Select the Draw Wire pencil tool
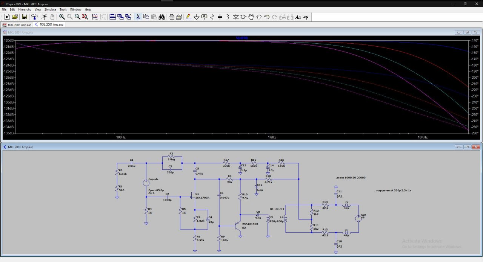Viewport: 483px width, 262px height. pos(189,17)
